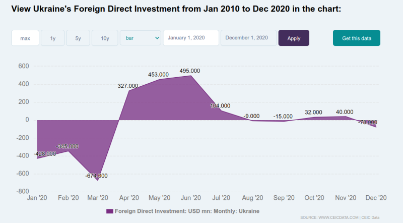This screenshot has height=223, width=403.
Task: Open the bar chart type dropdown
Action: [x=141, y=38]
